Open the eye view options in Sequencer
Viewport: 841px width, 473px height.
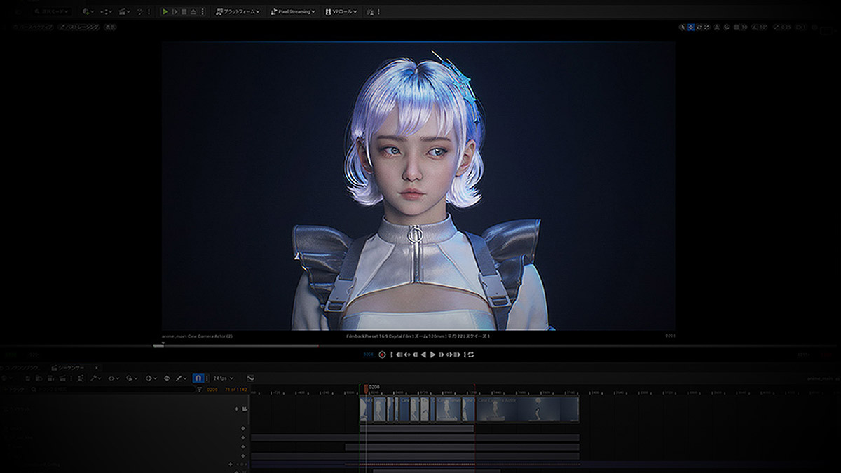pos(112,378)
